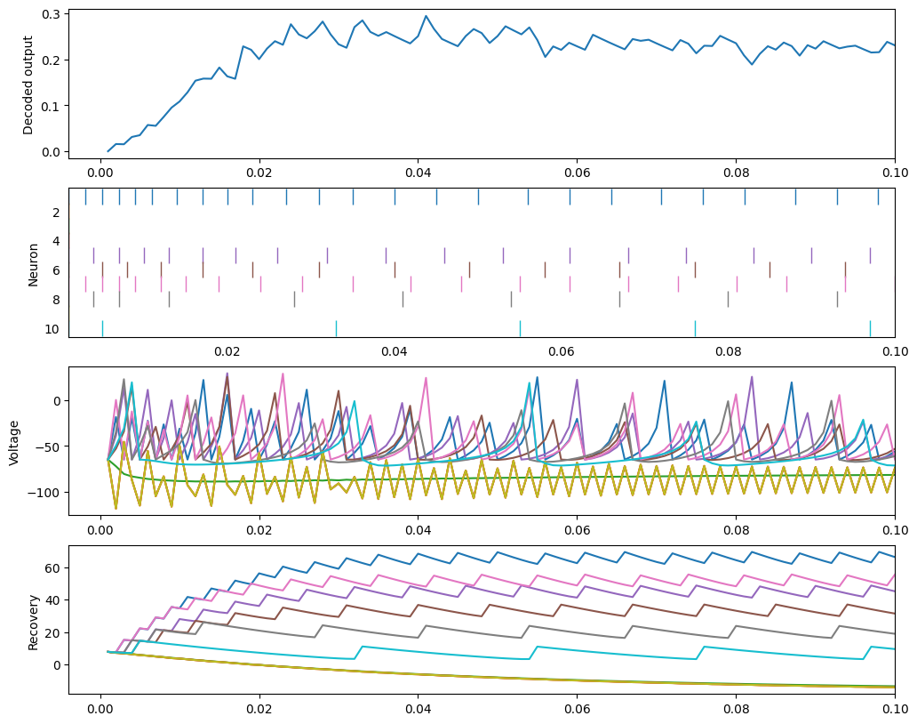Image resolution: width=917 pixels, height=724 pixels.
Task: Click the "Decoded output" y-axis label
Action: pyautogui.click(x=28, y=84)
